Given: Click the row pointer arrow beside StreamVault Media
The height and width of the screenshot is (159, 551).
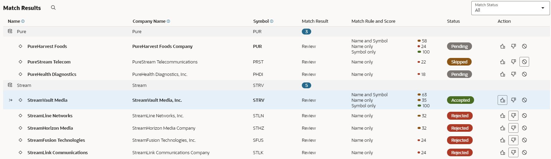Looking at the screenshot, I should coord(11,100).
